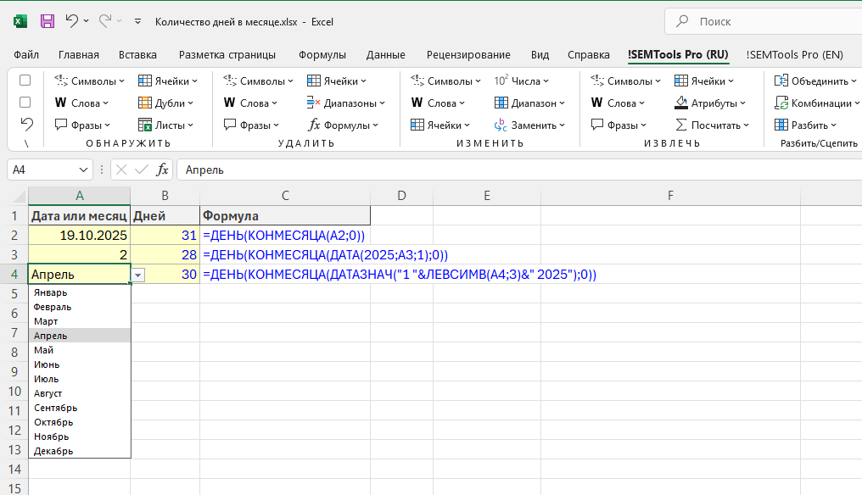This screenshot has height=495, width=862.
Task: Tick the first checkbox at ribbon's left edge
Action: pos(25,81)
